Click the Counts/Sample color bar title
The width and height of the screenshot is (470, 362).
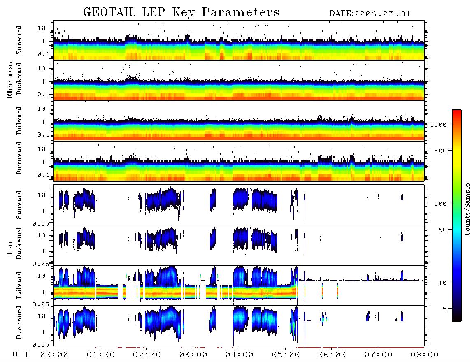coord(467,209)
